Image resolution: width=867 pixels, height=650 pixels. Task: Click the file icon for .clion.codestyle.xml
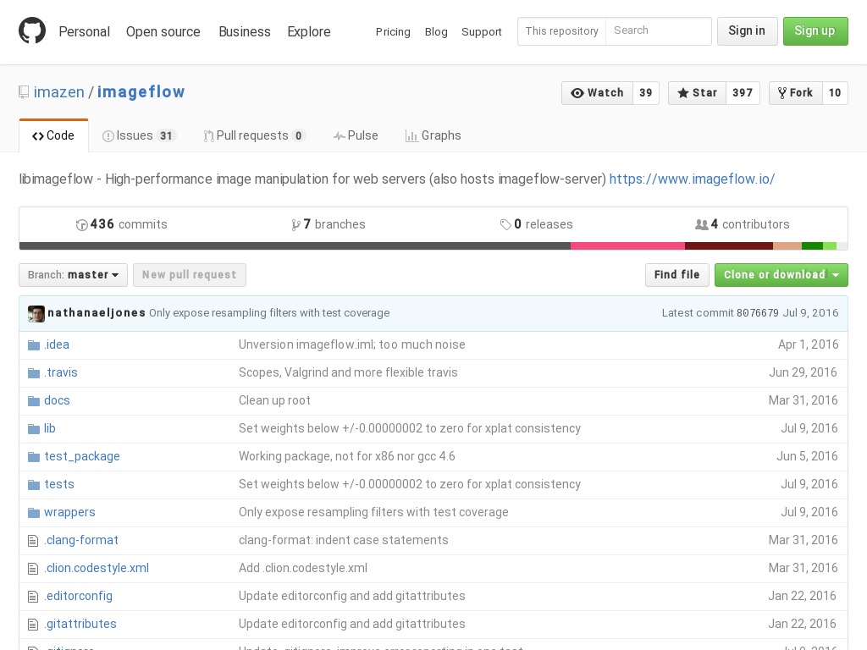(x=33, y=568)
